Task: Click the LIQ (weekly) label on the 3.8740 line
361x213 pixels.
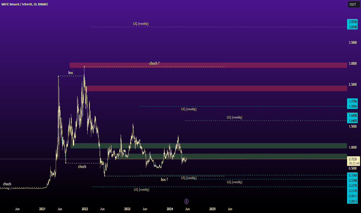Action: coord(141,24)
